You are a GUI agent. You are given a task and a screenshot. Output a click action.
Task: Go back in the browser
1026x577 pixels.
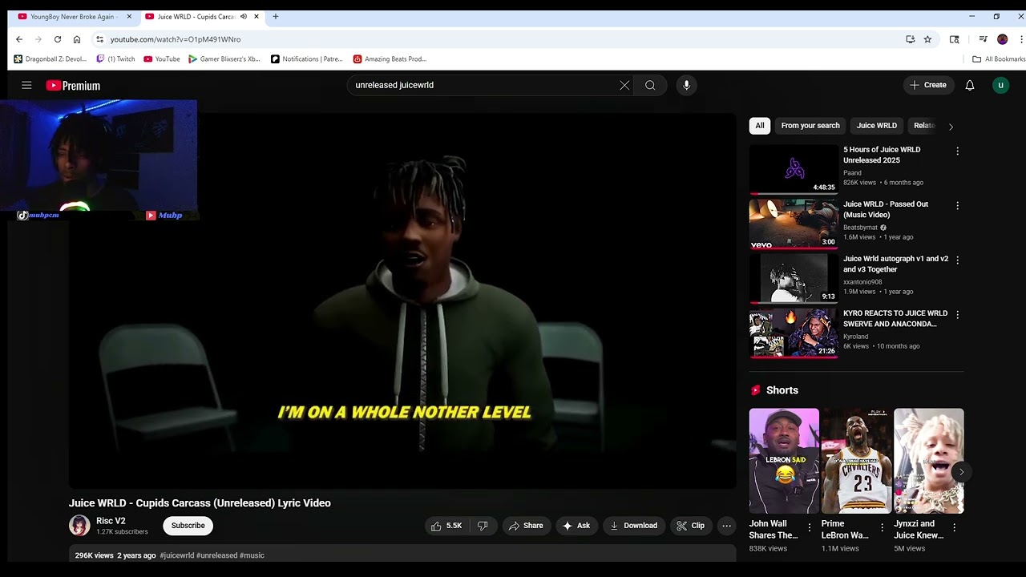coord(19,39)
